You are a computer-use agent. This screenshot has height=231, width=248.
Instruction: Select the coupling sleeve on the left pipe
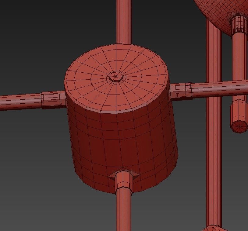53,99
